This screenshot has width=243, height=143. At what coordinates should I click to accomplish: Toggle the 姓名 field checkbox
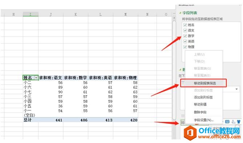[x=185, y=25]
